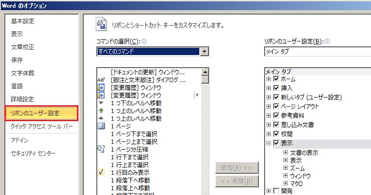This screenshot has height=195, width=371.
Task: Collapse the expanded 表示 tab node
Action: 268,143
